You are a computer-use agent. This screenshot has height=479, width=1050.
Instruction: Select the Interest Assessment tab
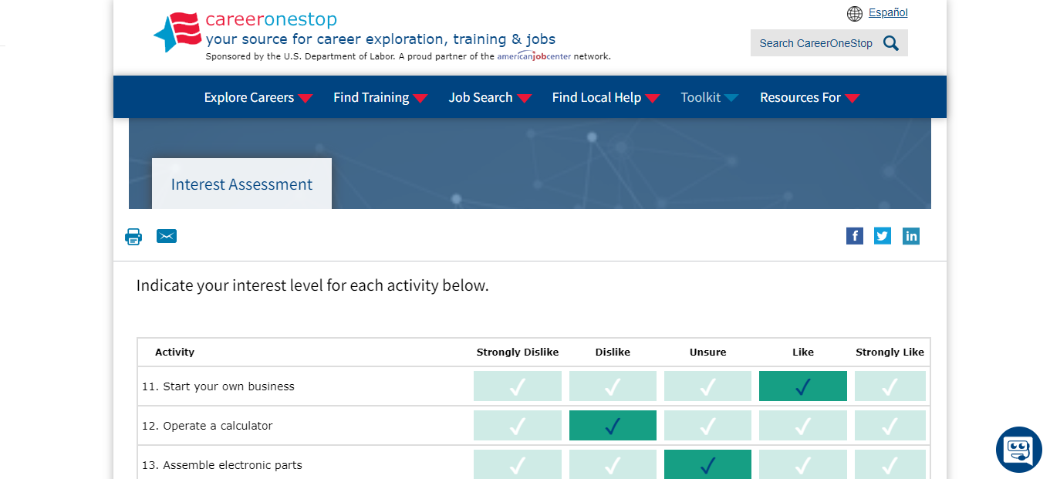(241, 184)
